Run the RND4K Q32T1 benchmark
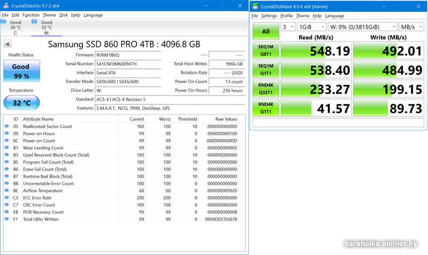 tap(265, 88)
